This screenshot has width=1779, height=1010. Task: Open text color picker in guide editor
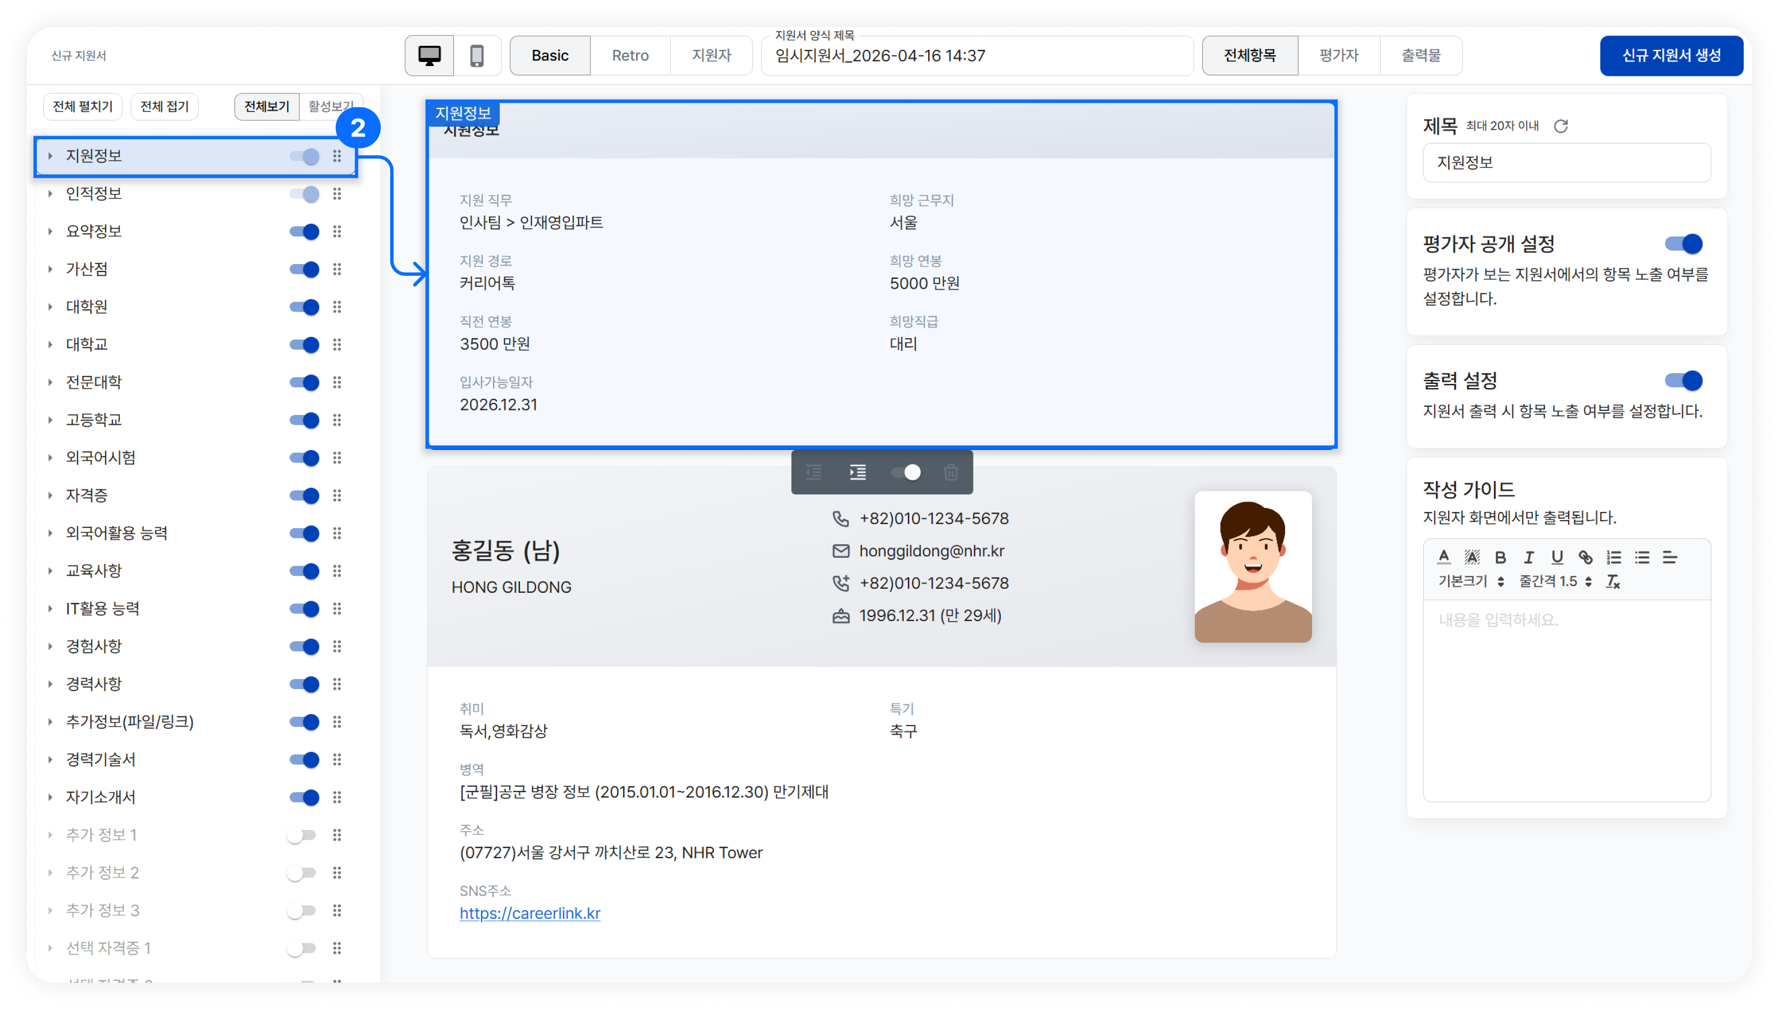click(1444, 557)
